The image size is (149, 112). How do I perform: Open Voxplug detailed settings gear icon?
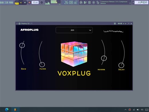19,24
